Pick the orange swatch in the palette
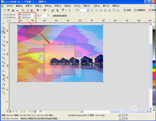The width and height of the screenshot is (156, 121). point(154,82)
